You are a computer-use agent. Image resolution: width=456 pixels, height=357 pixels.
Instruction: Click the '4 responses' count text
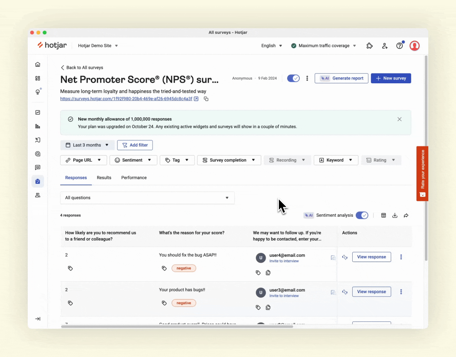coord(70,215)
